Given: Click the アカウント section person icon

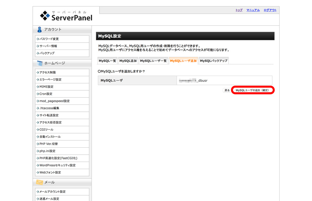Looking at the screenshot, I should tap(39, 30).
